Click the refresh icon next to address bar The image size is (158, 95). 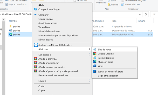146,14
